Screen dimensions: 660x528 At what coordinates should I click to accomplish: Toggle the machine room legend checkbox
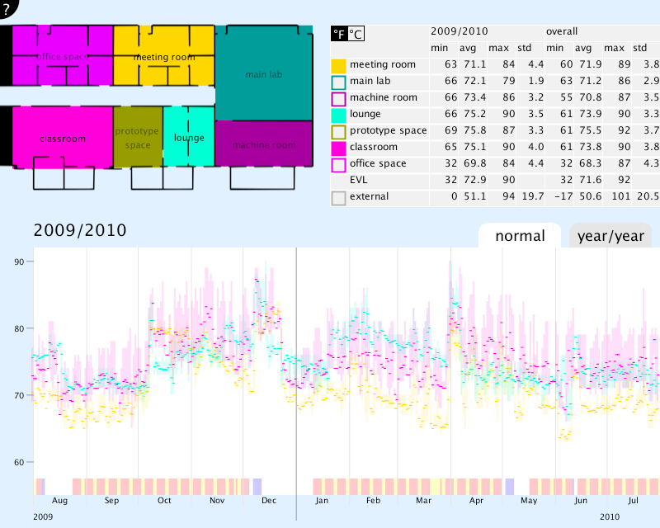click(x=338, y=99)
